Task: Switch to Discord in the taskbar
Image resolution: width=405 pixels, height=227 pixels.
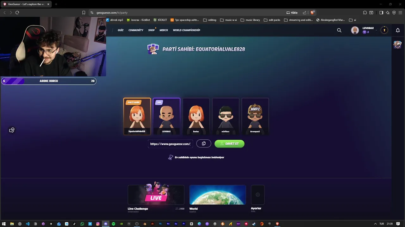Action: [106, 224]
